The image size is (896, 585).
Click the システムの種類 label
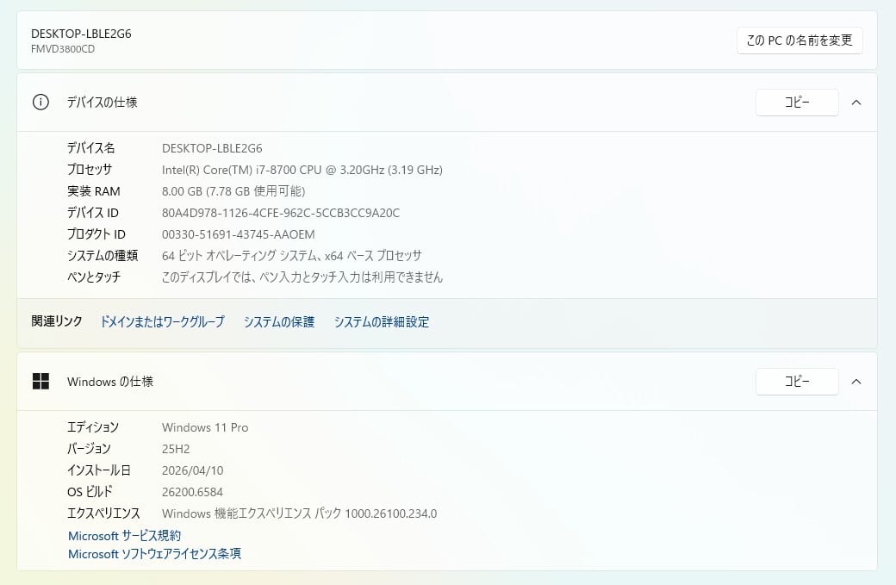click(103, 255)
